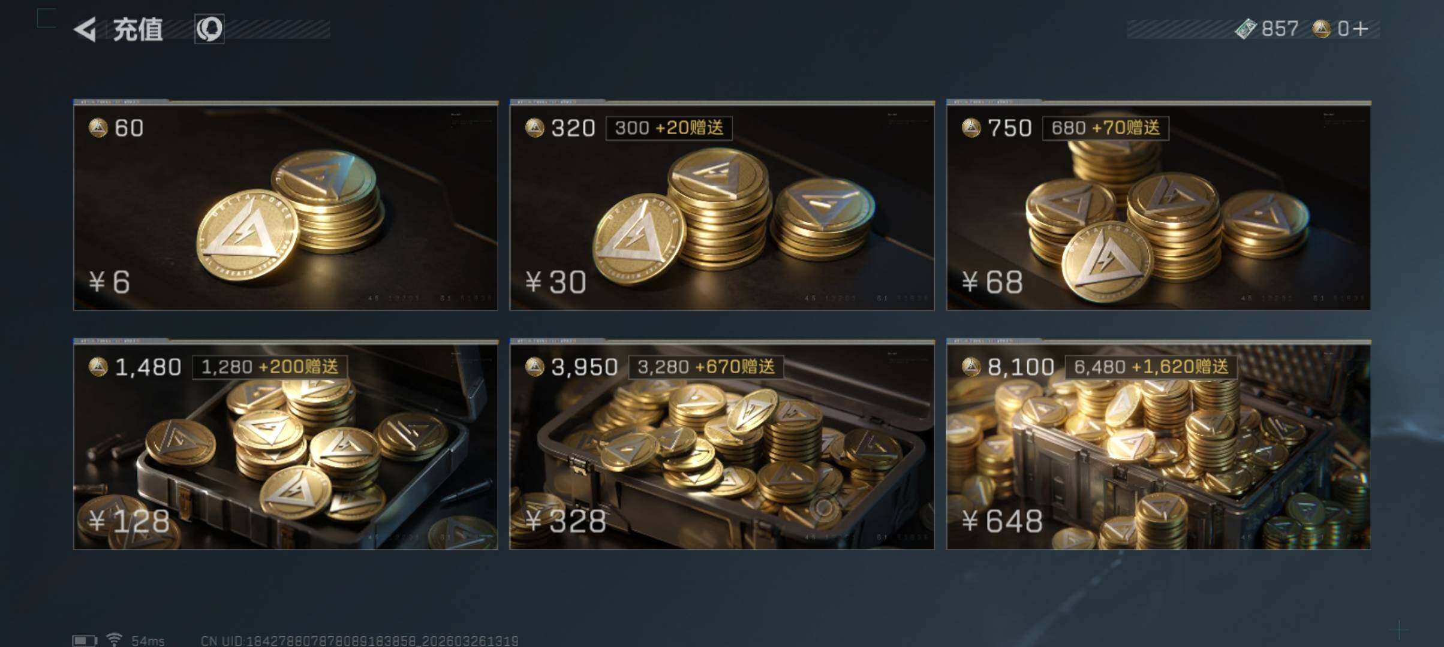The image size is (1444, 647).
Task: Click the 6,480 +1,620赠送 bonus tag
Action: tap(1151, 367)
